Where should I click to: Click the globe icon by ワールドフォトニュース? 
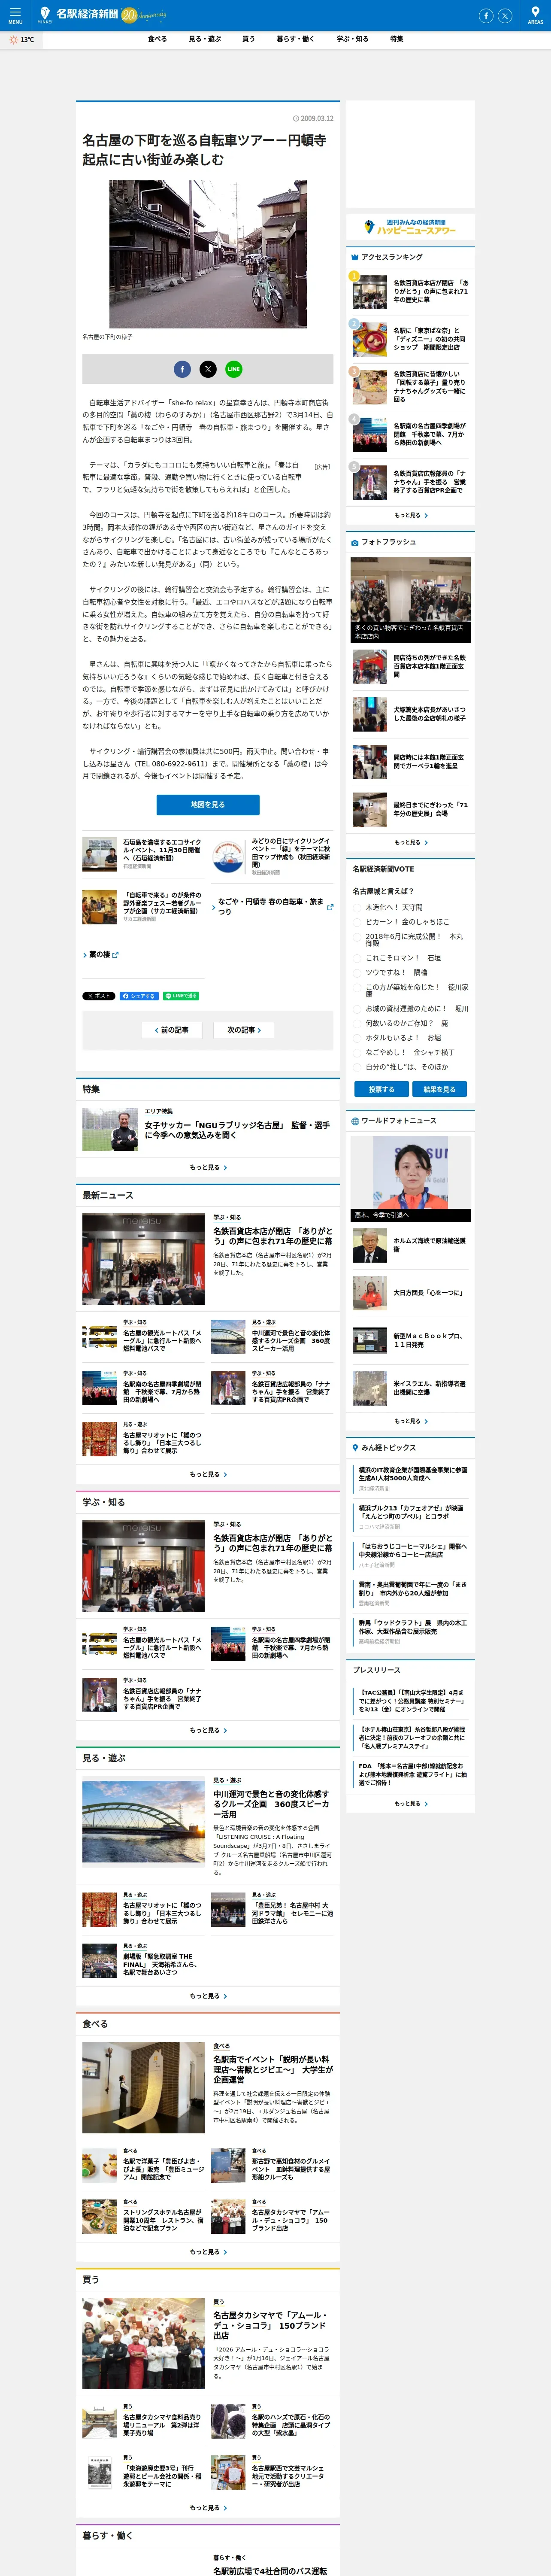(x=354, y=1121)
